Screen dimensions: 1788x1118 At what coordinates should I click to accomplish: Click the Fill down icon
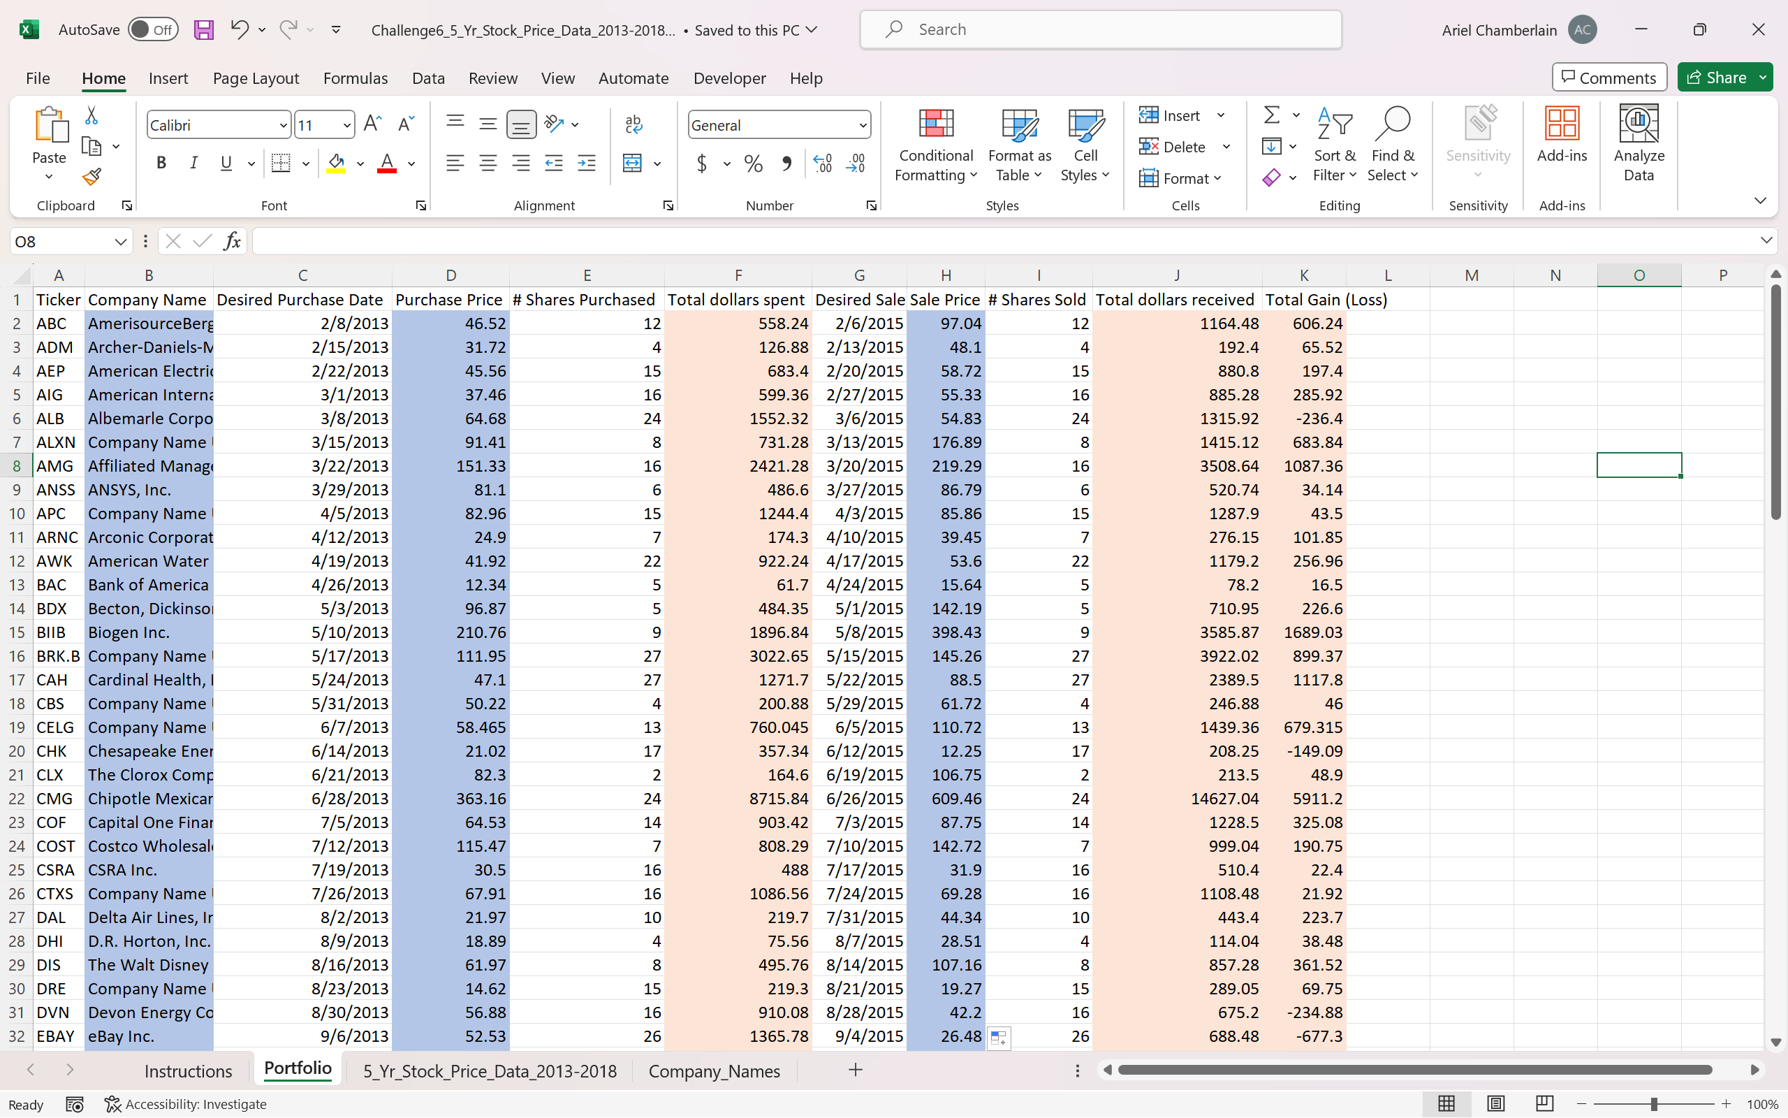[x=1272, y=147]
